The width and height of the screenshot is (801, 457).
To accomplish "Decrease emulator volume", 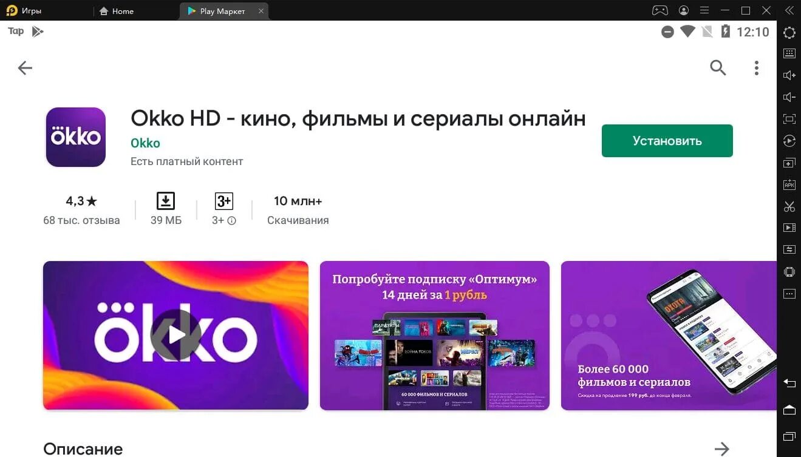I will pyautogui.click(x=789, y=97).
